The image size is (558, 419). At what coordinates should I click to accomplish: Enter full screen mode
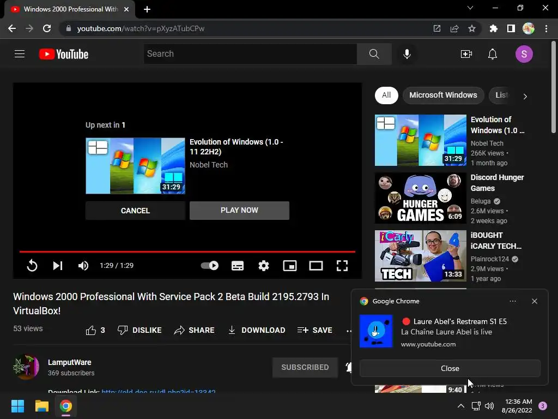coord(342,266)
